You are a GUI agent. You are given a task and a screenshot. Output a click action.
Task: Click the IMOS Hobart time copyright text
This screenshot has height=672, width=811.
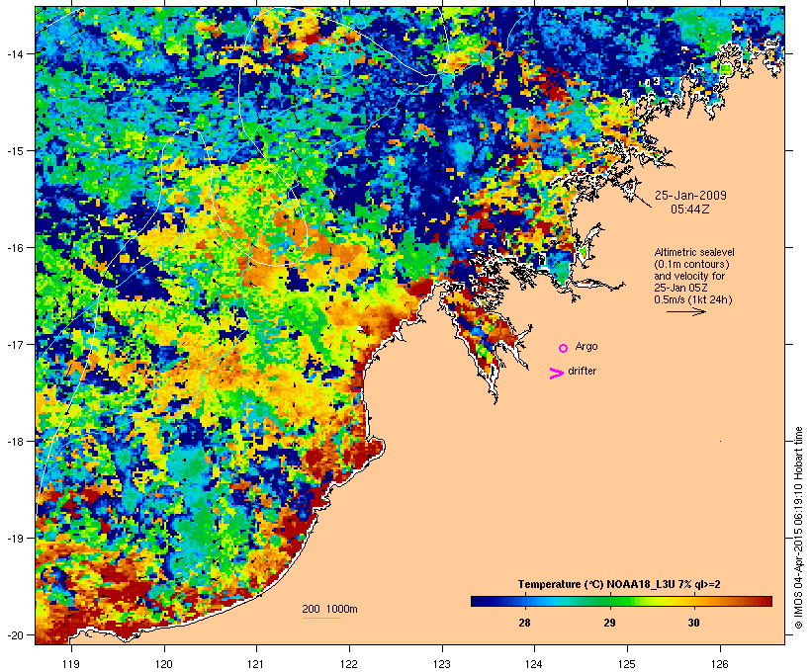tap(798, 528)
